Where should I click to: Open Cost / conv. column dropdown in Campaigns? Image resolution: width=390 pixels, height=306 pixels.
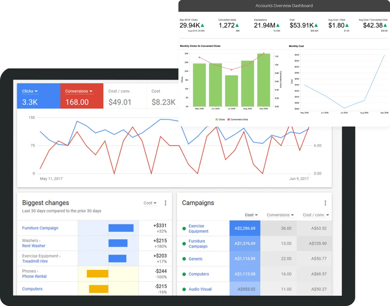[x=316, y=215]
